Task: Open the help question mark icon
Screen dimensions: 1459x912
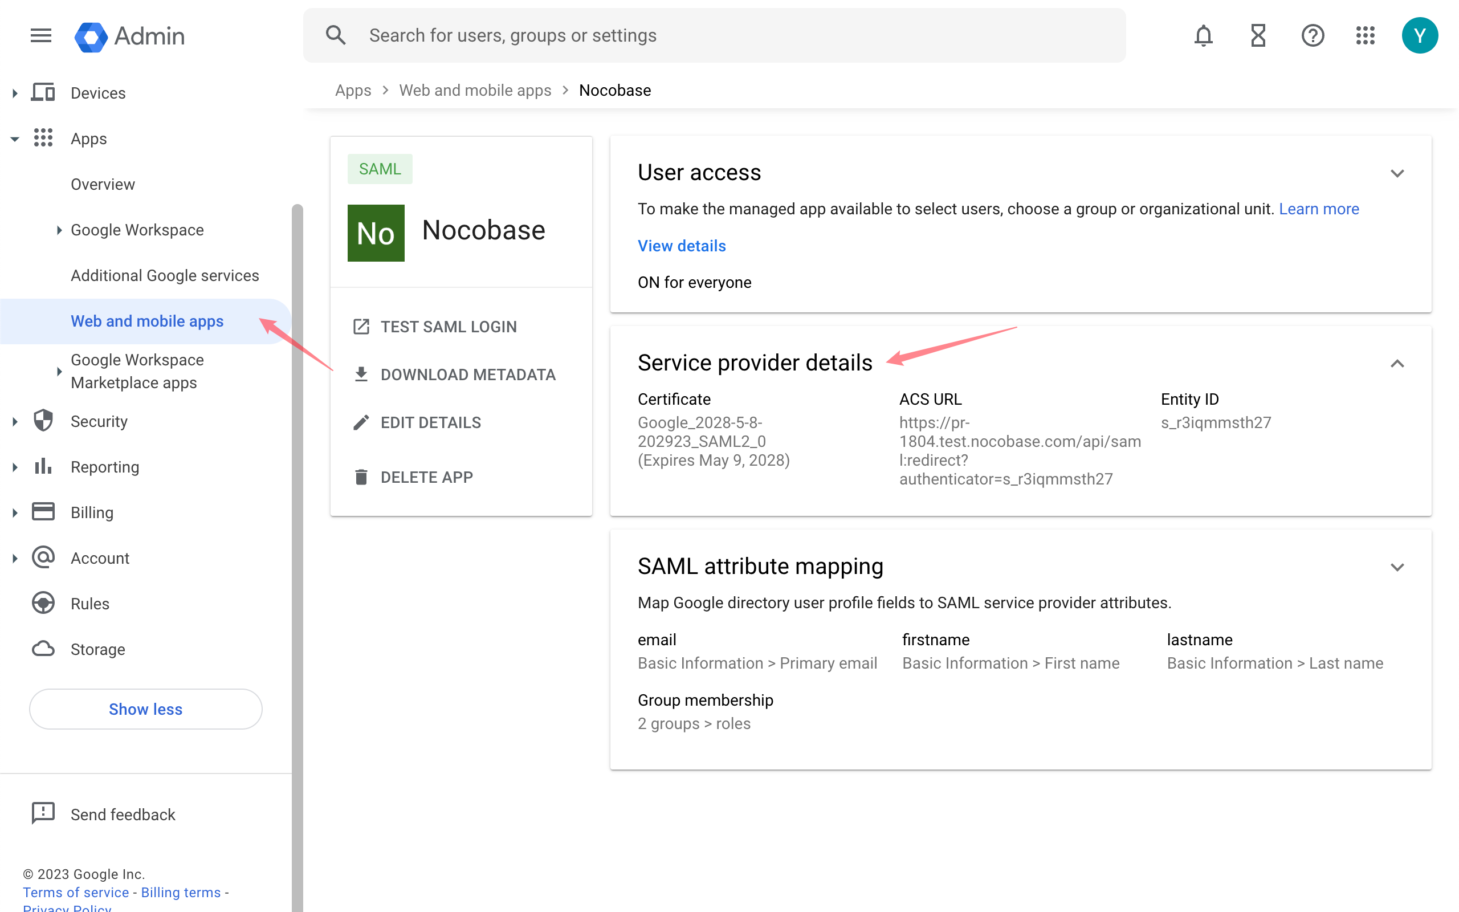Action: [x=1312, y=35]
